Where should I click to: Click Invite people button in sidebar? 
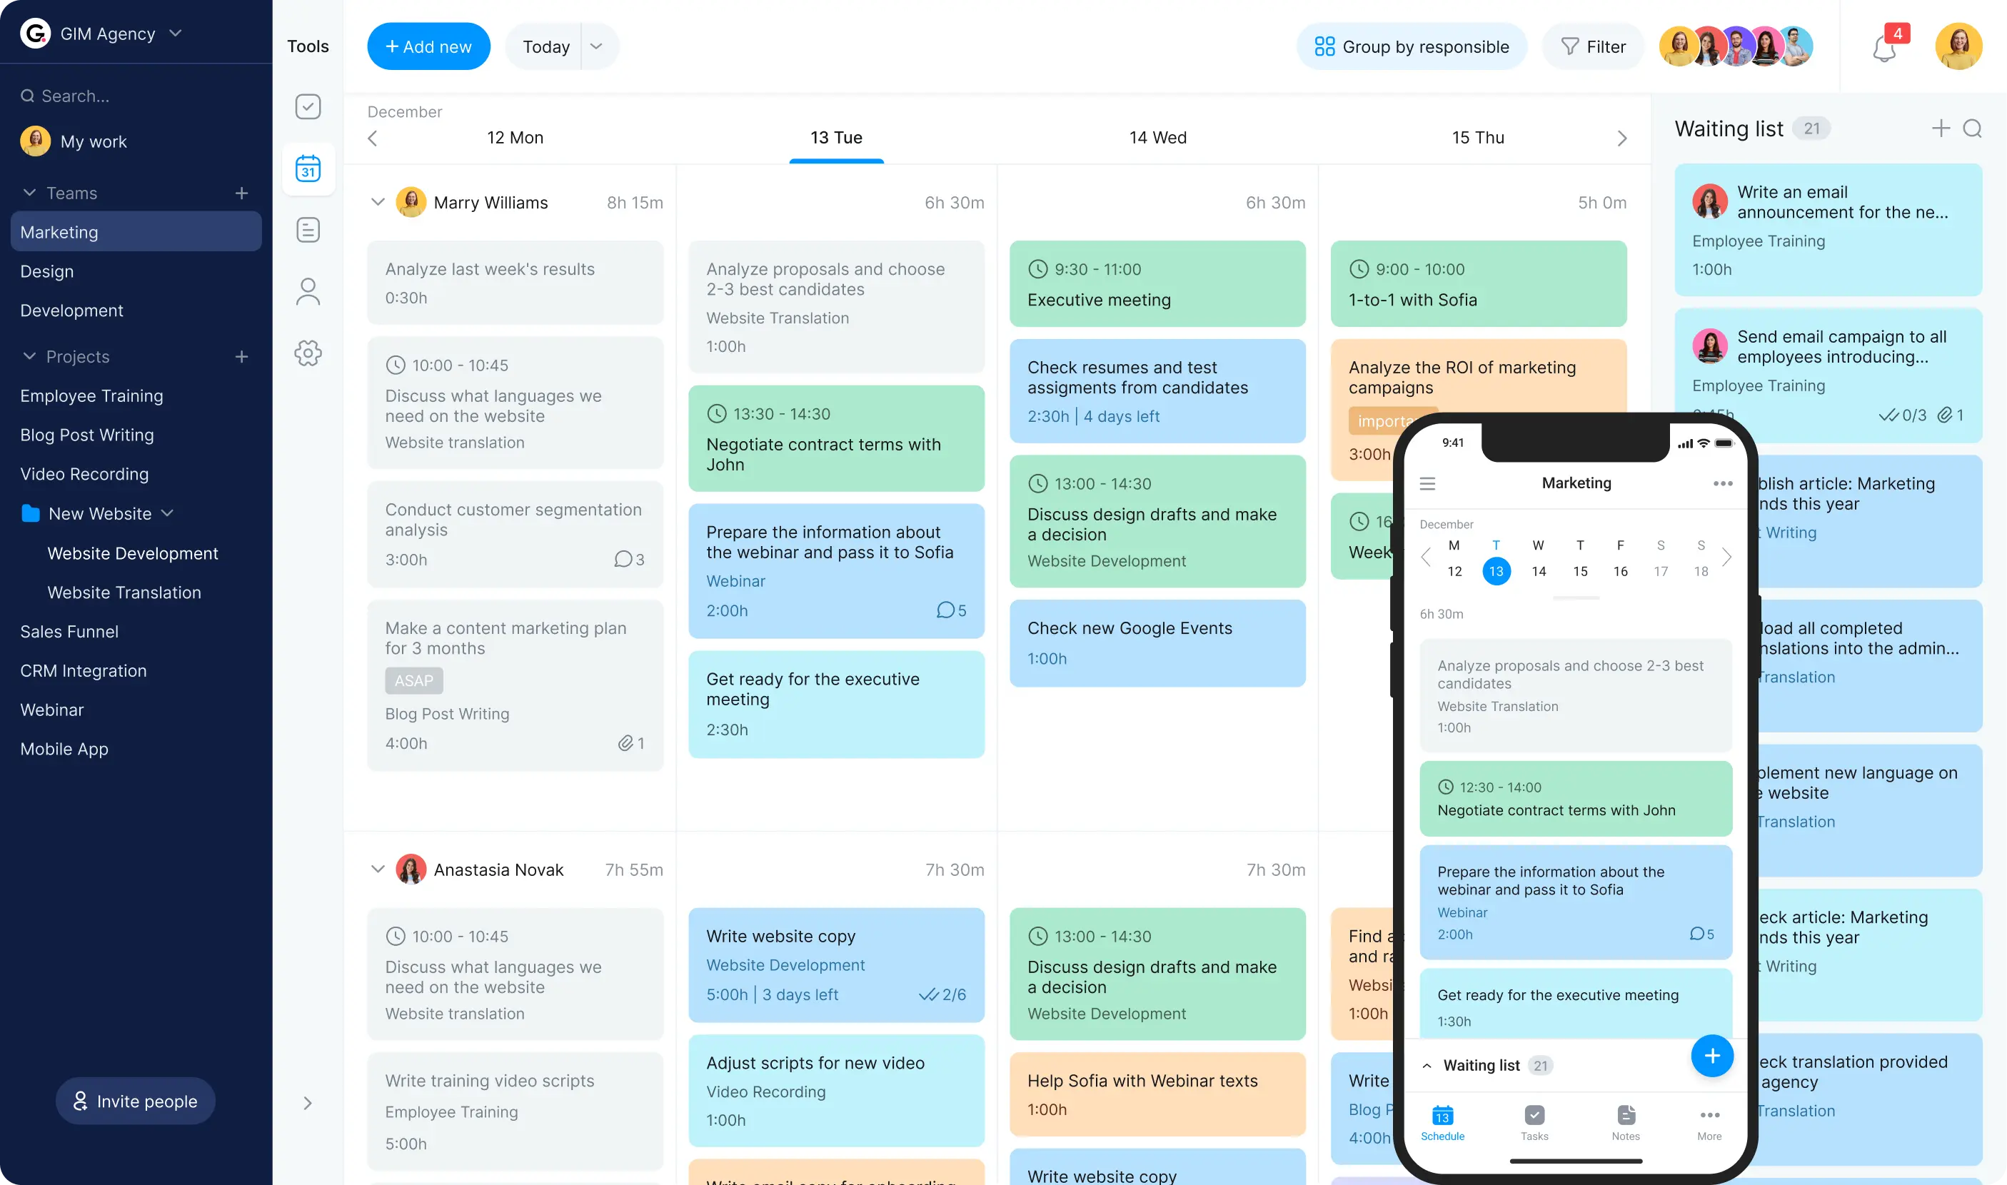136,1100
